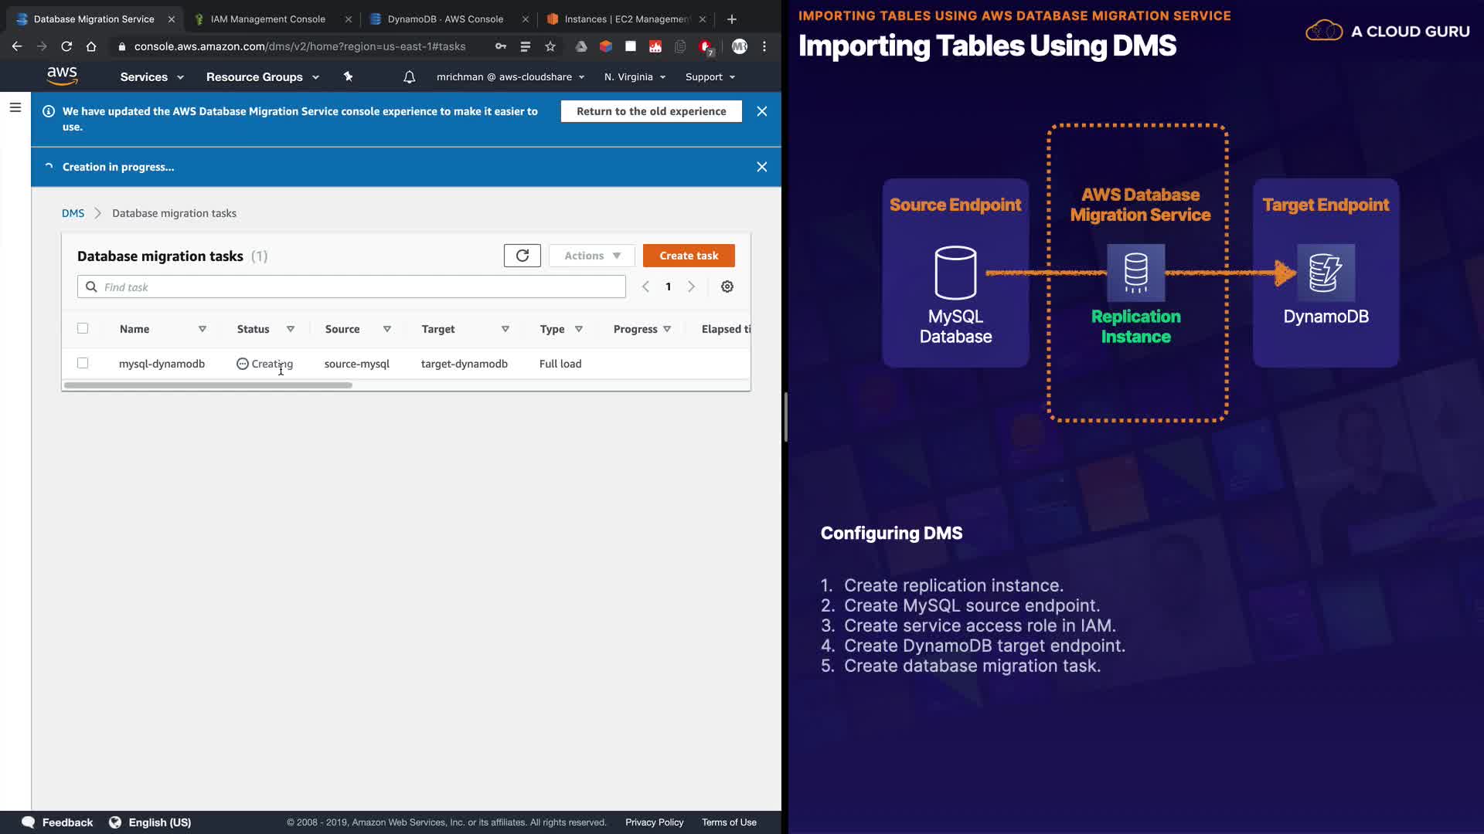Dismiss the Creation in progress banner

pos(761,167)
